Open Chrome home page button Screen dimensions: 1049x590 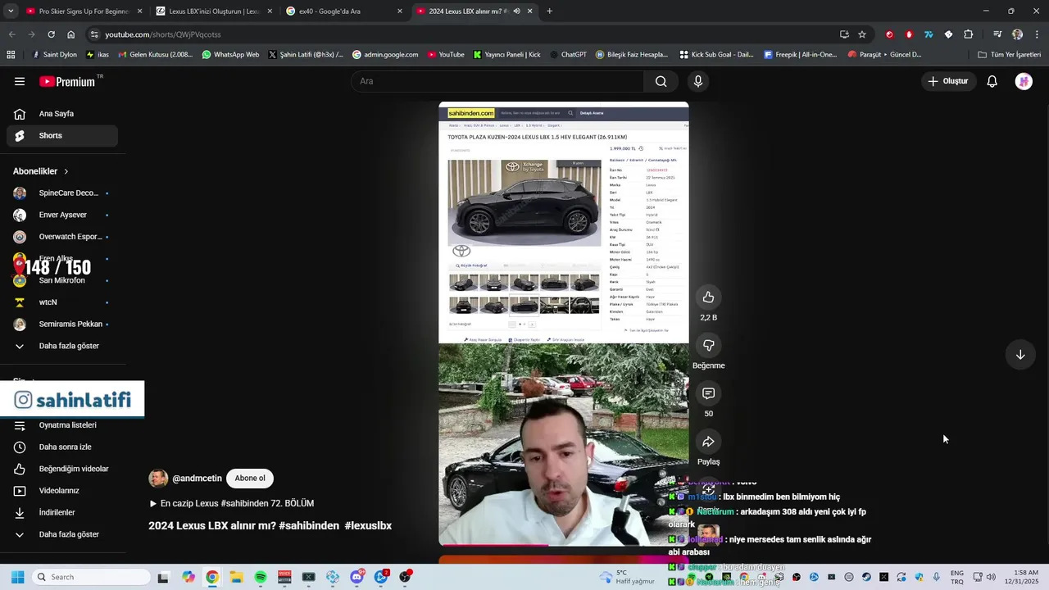pos(70,34)
